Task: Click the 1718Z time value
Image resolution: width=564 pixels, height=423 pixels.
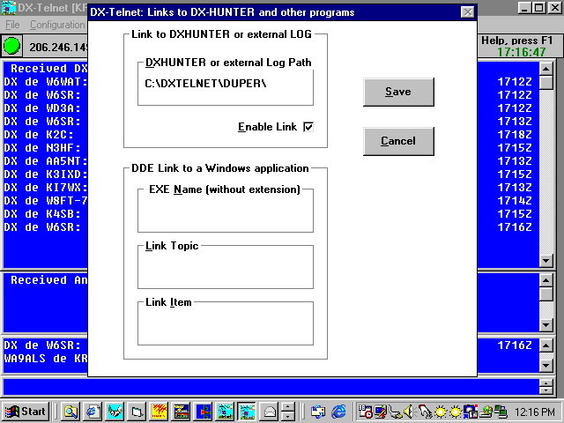Action: point(515,135)
